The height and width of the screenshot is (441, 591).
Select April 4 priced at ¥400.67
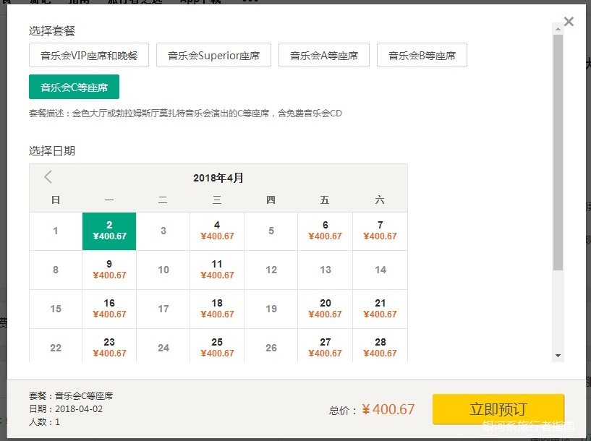(217, 230)
